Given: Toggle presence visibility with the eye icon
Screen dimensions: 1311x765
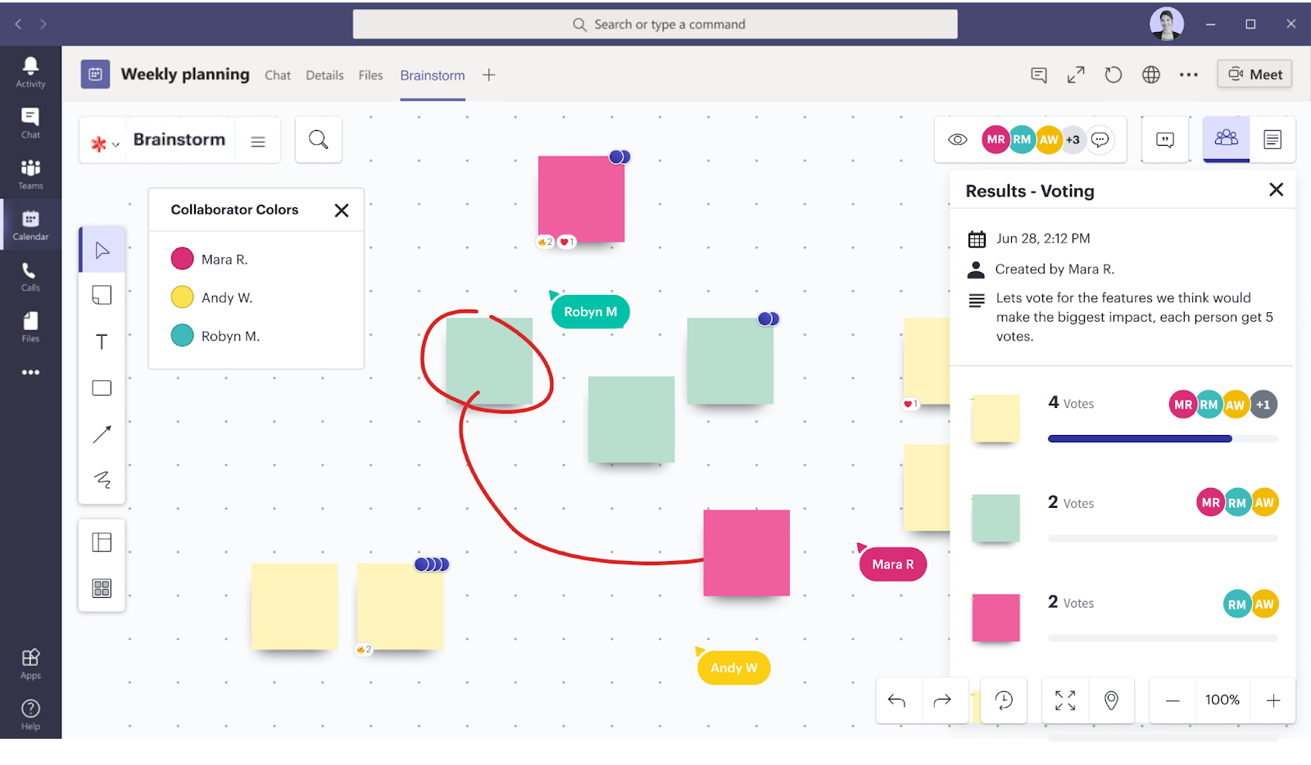Looking at the screenshot, I should click(956, 139).
